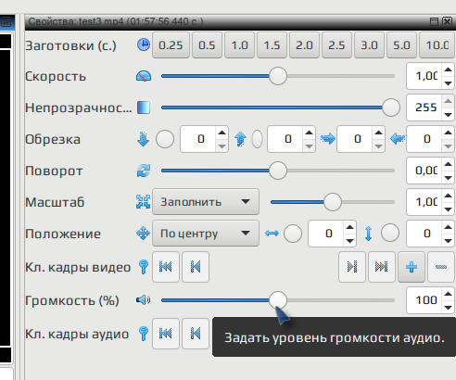
Task: Open the Заполнить scale mode dropdown
Action: (x=206, y=202)
